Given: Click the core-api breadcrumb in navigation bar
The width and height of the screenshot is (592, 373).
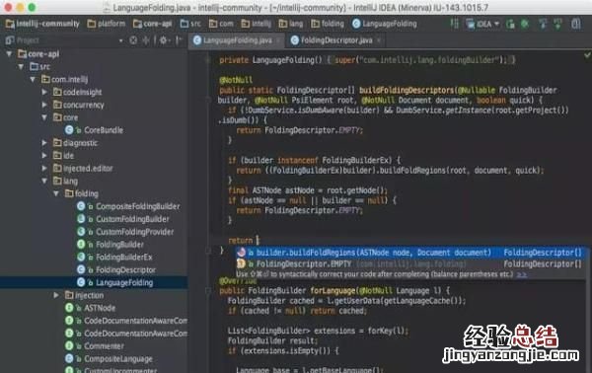Looking at the screenshot, I should point(153,24).
